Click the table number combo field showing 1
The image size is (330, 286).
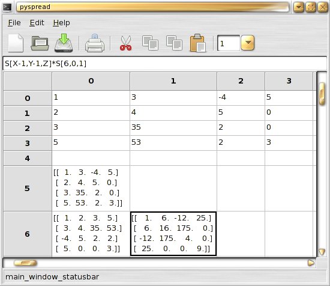click(x=229, y=43)
